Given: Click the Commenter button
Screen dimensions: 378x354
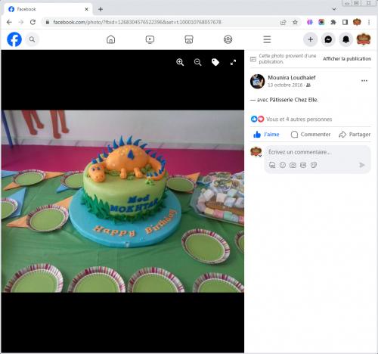Looking at the screenshot, I should pos(311,135).
